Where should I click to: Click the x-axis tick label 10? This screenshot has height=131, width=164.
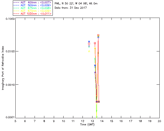(x=63, y=121)
